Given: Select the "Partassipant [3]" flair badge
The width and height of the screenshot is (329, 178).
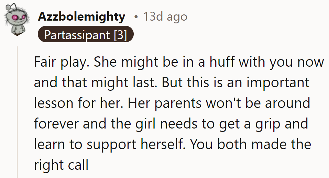Looking at the screenshot, I should 85,35.
